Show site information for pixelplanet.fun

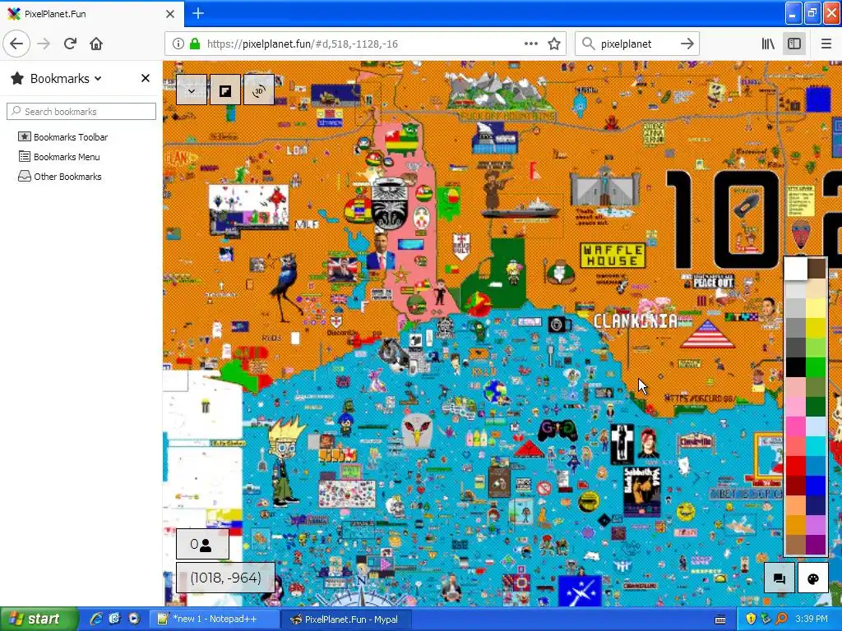tap(178, 44)
